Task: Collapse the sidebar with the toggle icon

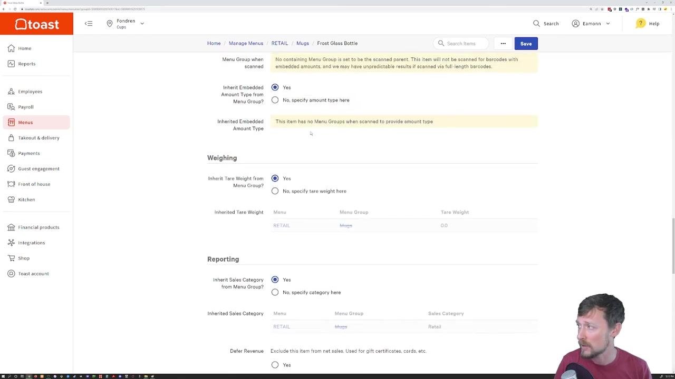Action: pos(89,23)
